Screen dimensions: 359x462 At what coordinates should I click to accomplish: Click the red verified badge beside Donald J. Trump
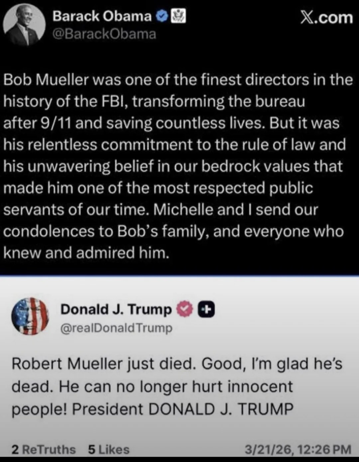(184, 309)
